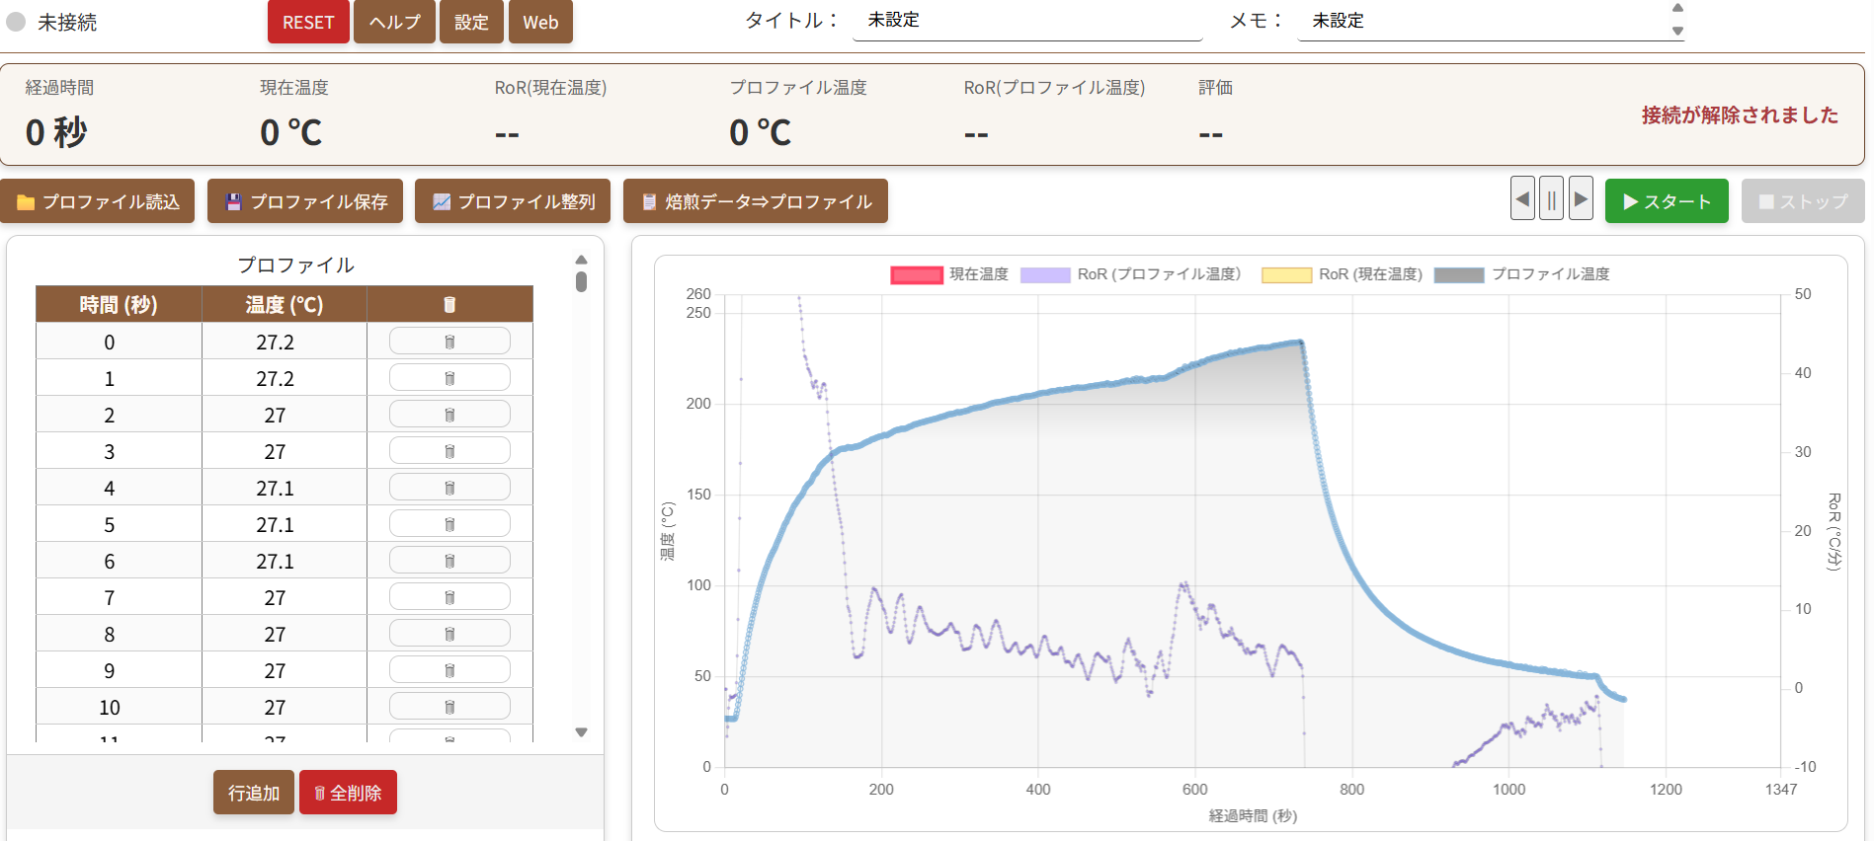This screenshot has height=841, width=1874.
Task: Click the grayed ストップ button
Action: point(1803,201)
